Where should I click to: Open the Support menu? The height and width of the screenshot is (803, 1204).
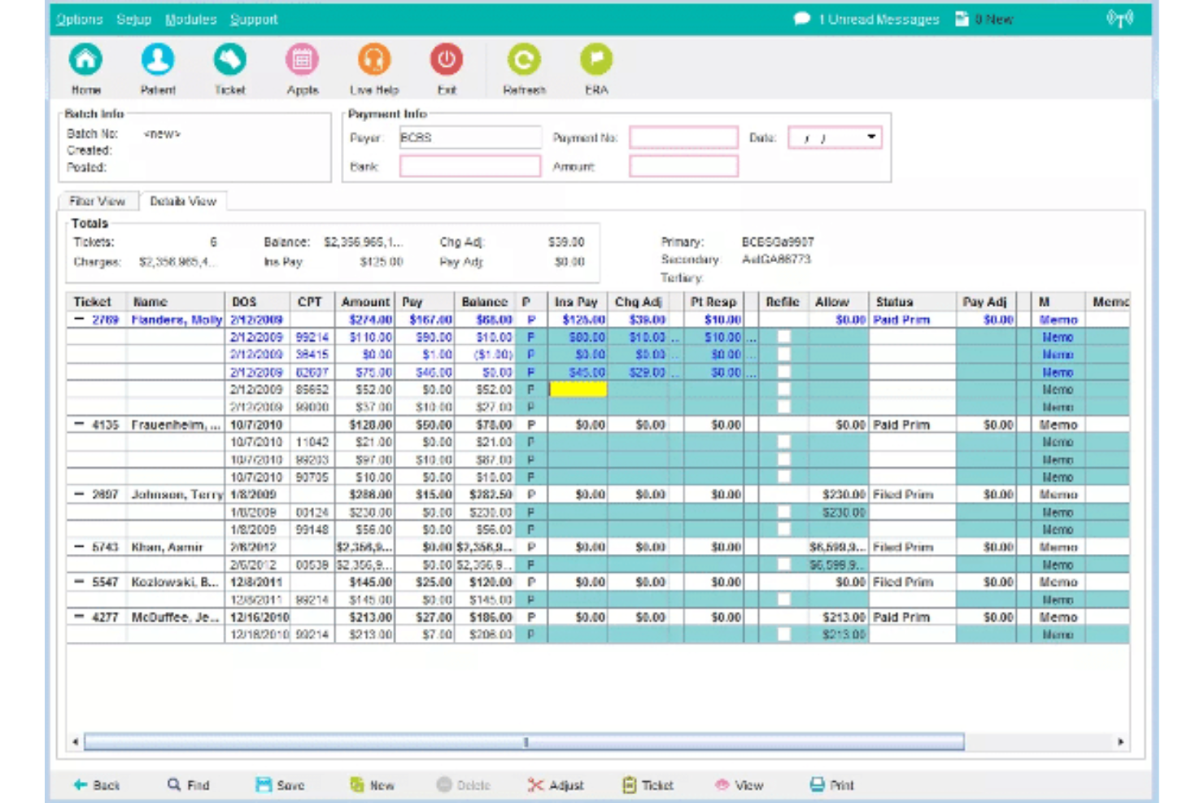click(254, 20)
